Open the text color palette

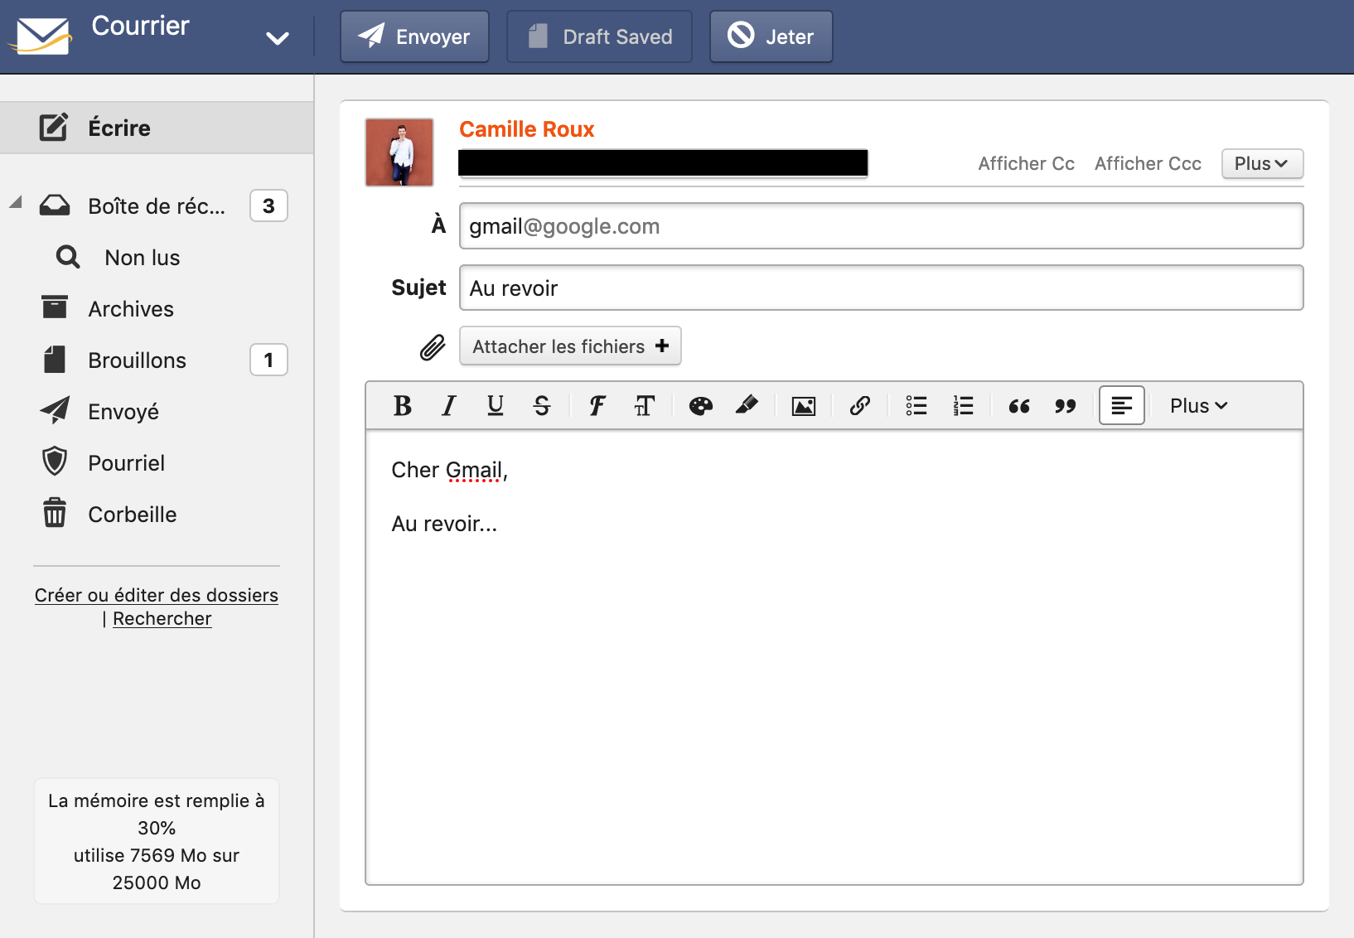point(700,405)
